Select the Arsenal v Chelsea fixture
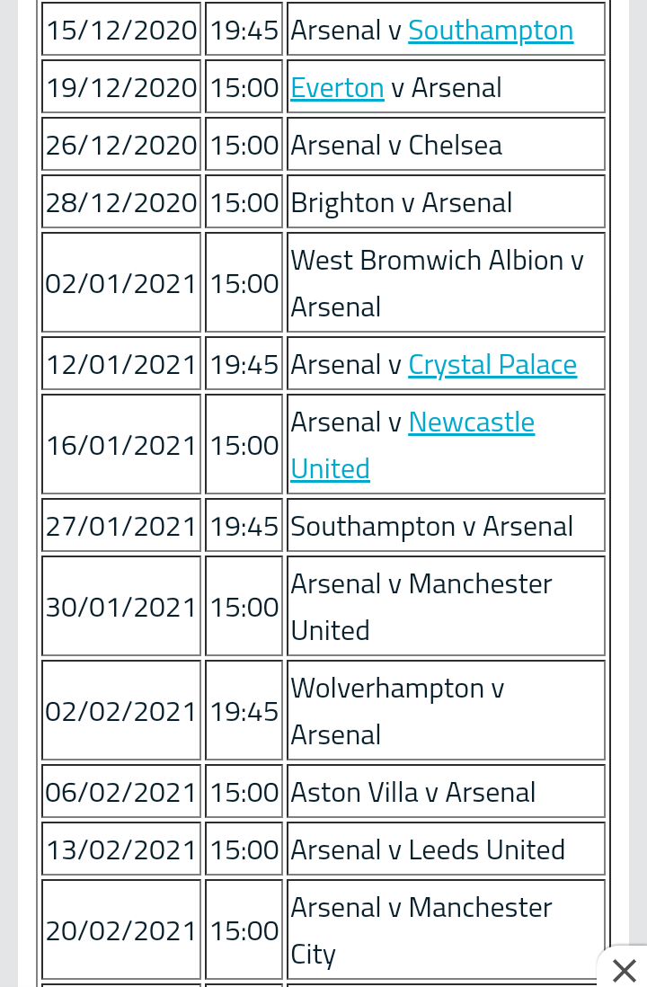 point(396,145)
